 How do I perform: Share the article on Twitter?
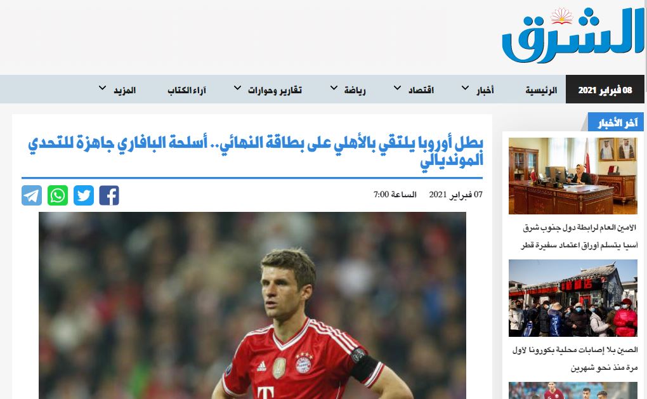[x=83, y=195]
